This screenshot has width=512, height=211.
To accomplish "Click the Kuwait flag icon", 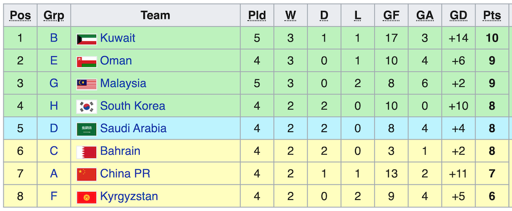I will [x=86, y=39].
